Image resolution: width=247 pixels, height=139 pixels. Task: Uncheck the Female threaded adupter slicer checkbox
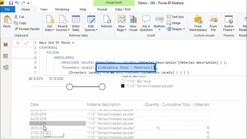tap(123, 86)
